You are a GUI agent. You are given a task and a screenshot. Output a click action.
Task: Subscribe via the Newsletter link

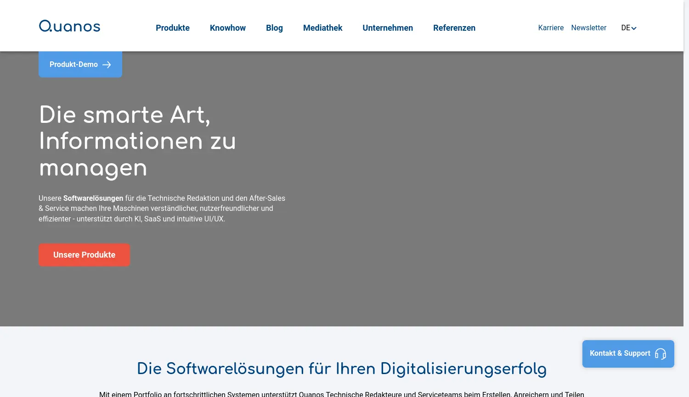pyautogui.click(x=588, y=28)
